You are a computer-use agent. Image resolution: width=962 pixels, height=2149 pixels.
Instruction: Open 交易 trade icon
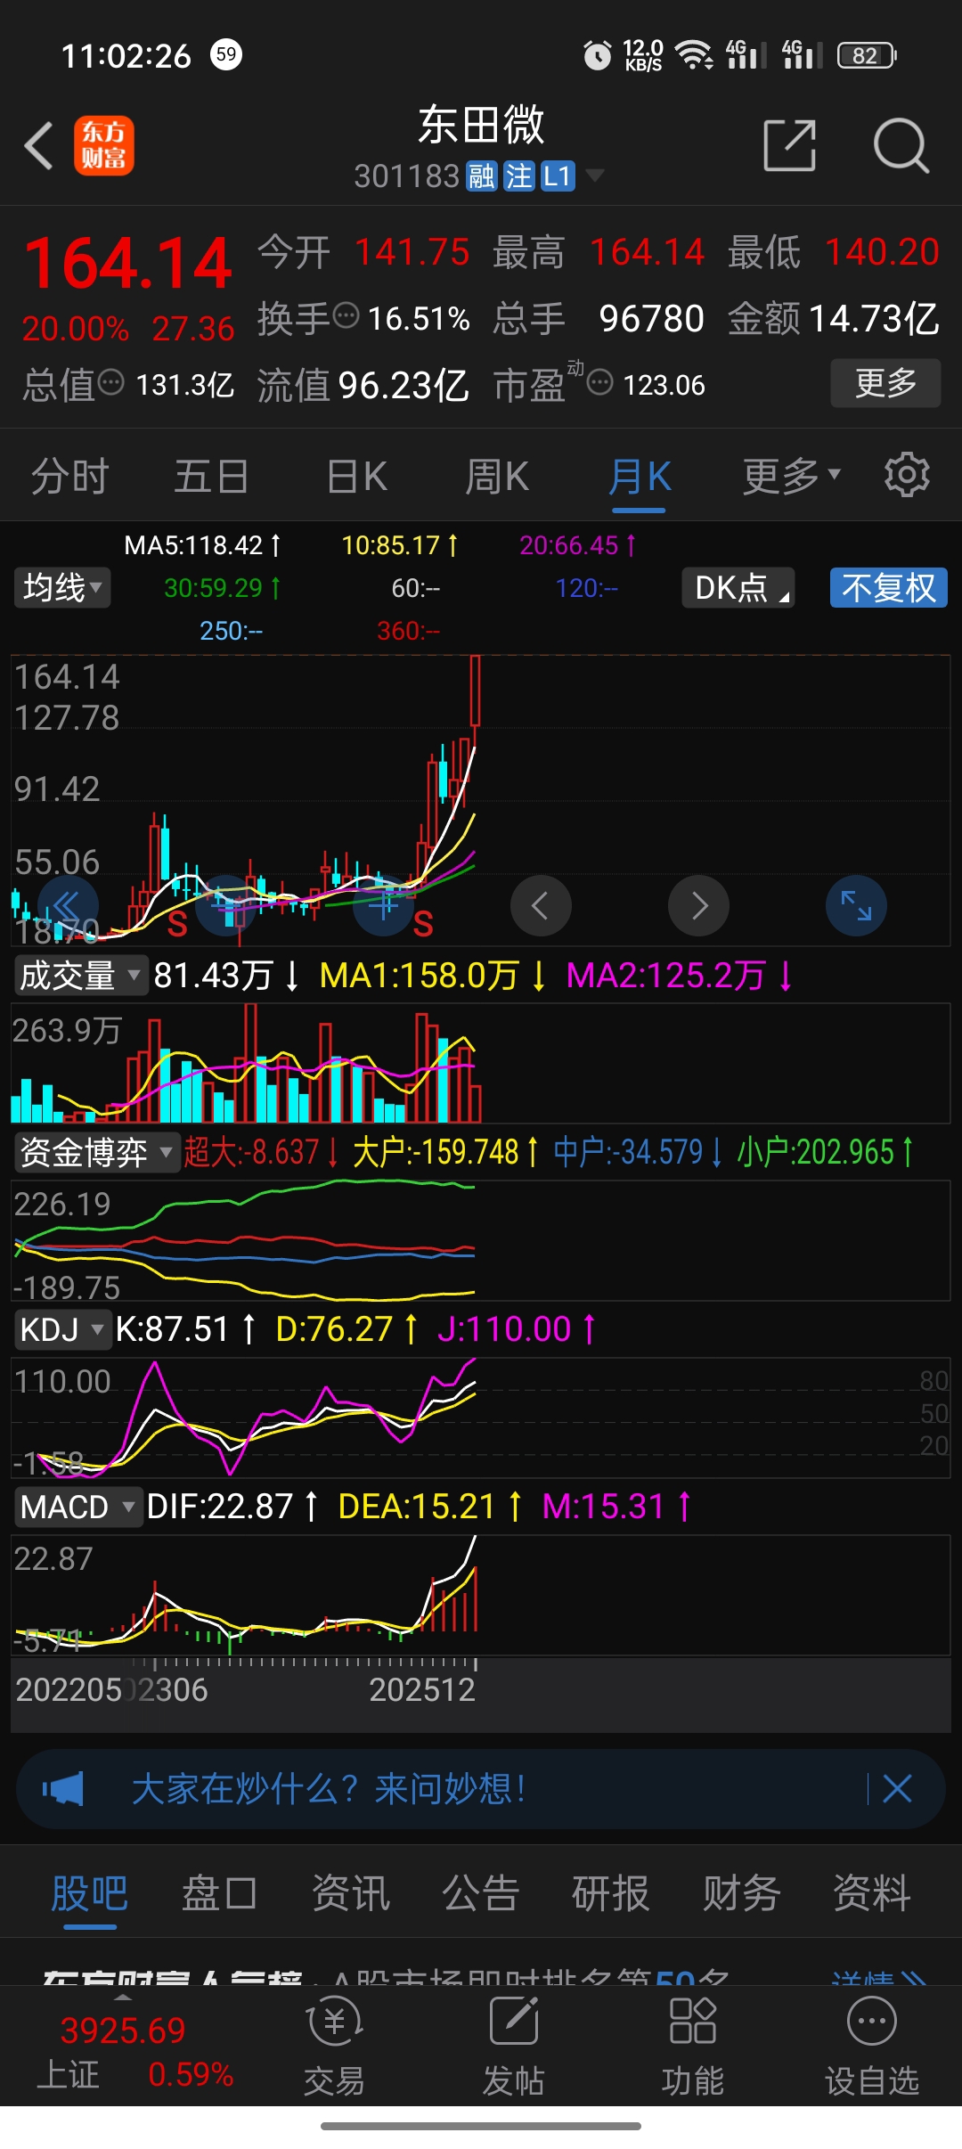(x=335, y=2046)
